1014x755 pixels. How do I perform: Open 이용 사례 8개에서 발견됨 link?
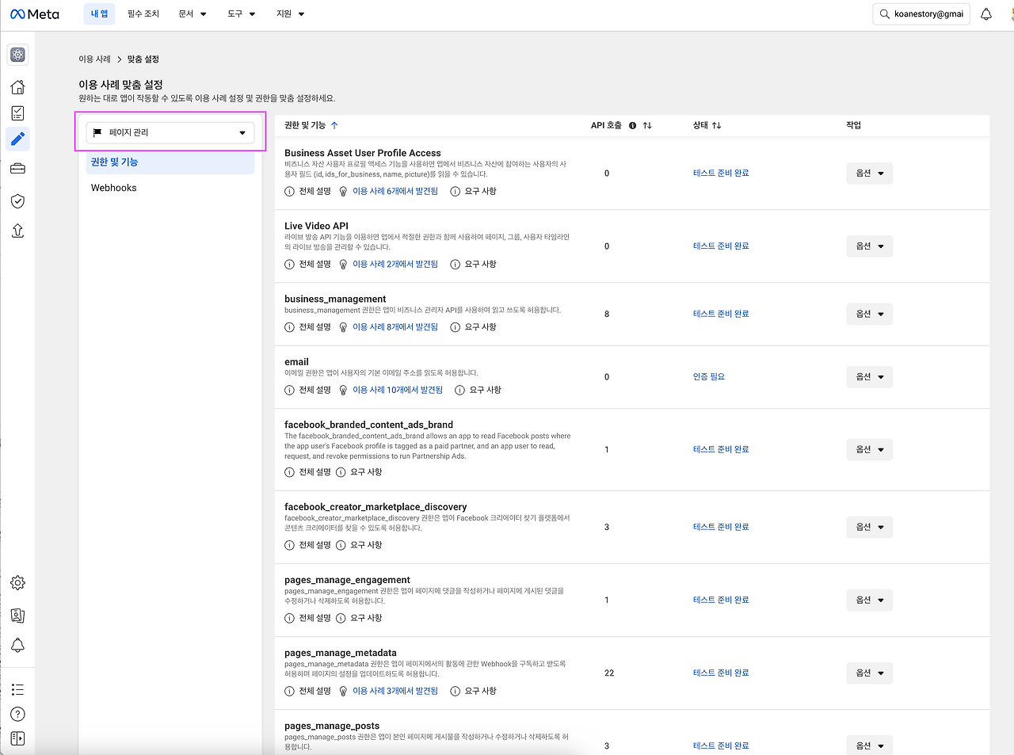[395, 327]
